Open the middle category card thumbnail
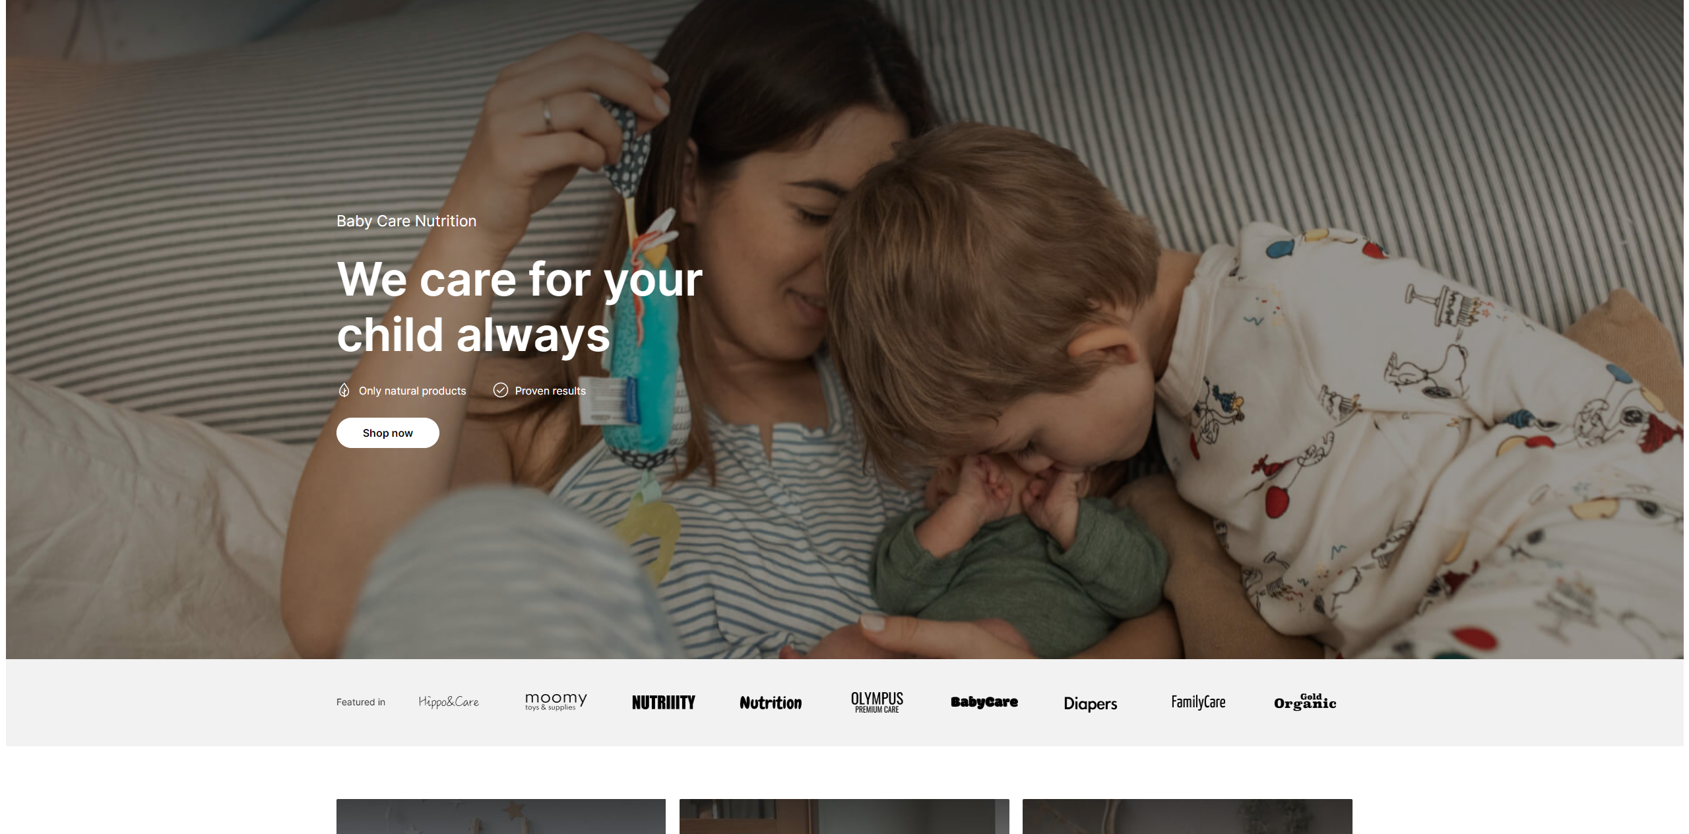Image resolution: width=1689 pixels, height=834 pixels. pyautogui.click(x=844, y=817)
